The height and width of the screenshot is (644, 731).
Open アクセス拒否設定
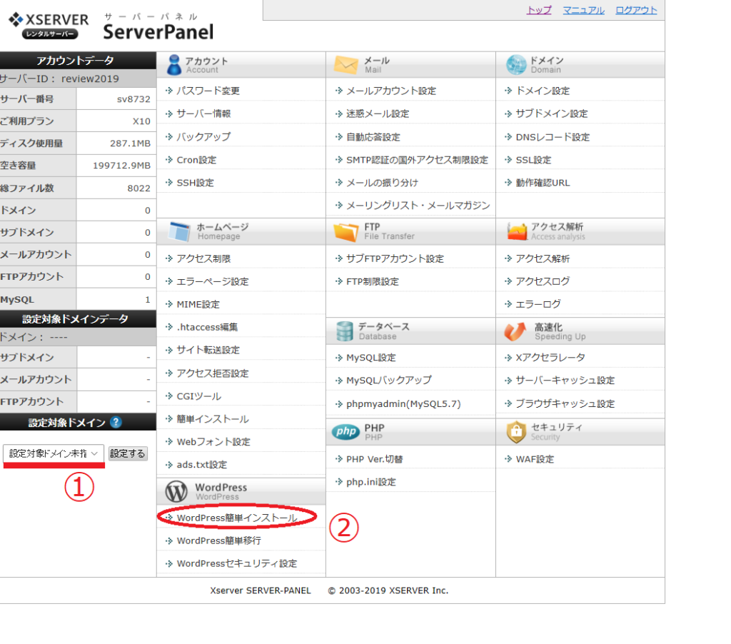point(213,373)
